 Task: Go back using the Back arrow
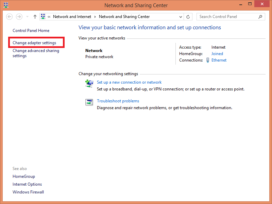[x=10, y=17]
